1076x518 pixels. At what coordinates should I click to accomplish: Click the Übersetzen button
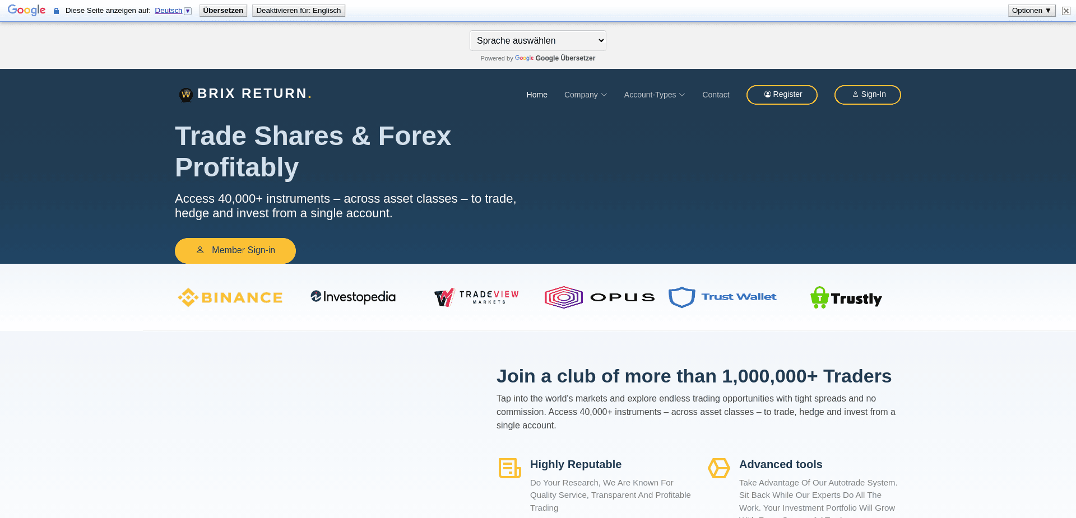click(x=222, y=10)
